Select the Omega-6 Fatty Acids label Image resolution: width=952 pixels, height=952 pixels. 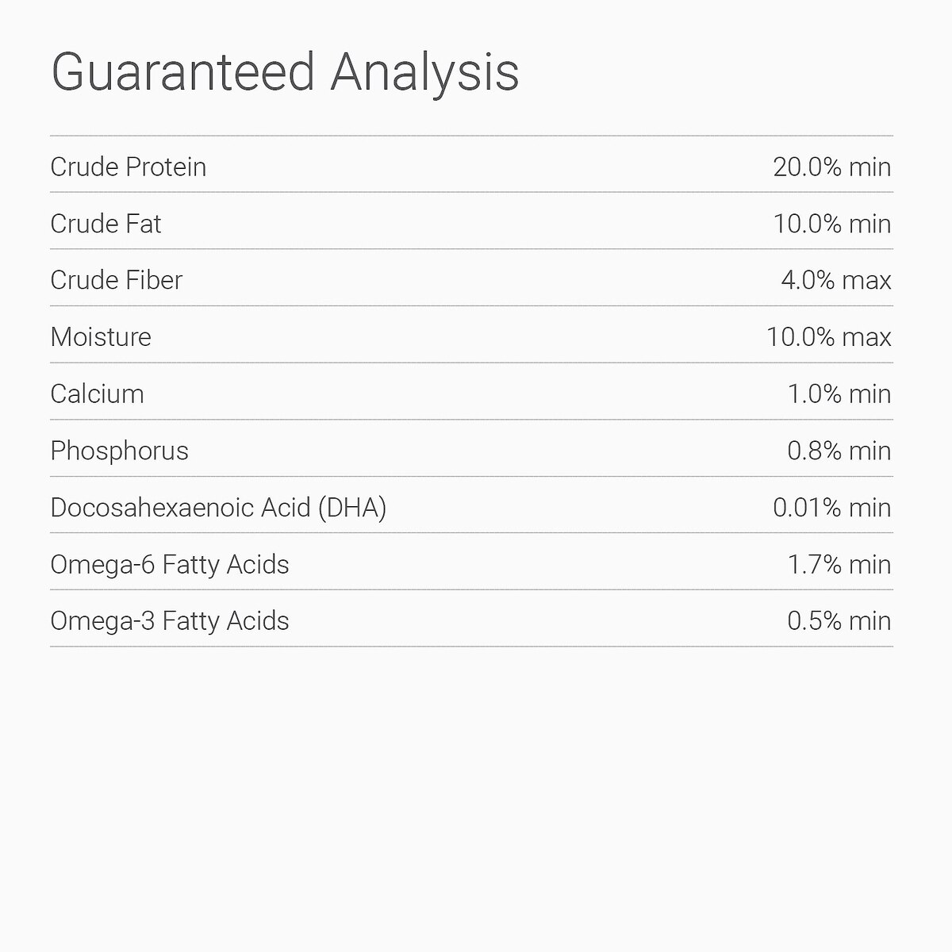(170, 565)
